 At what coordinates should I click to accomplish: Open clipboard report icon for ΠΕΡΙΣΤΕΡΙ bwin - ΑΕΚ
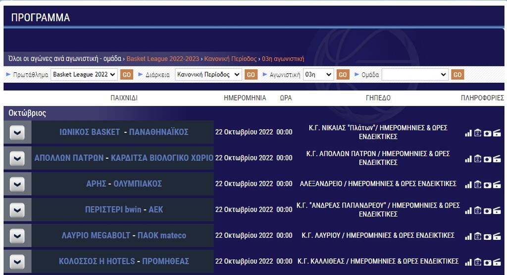click(x=478, y=210)
